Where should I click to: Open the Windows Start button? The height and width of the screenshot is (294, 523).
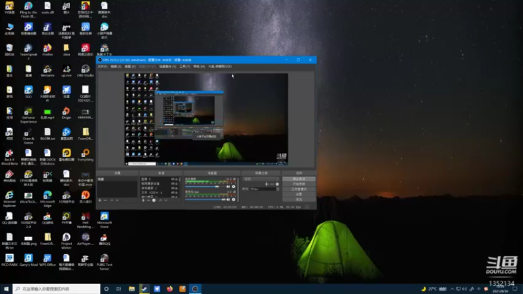(x=6, y=289)
